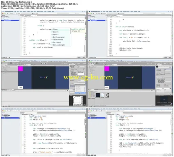The image size is (174, 157).
Task: Select highlighted script file in Color.magenta frame's solution tree
Action: coord(97,20)
